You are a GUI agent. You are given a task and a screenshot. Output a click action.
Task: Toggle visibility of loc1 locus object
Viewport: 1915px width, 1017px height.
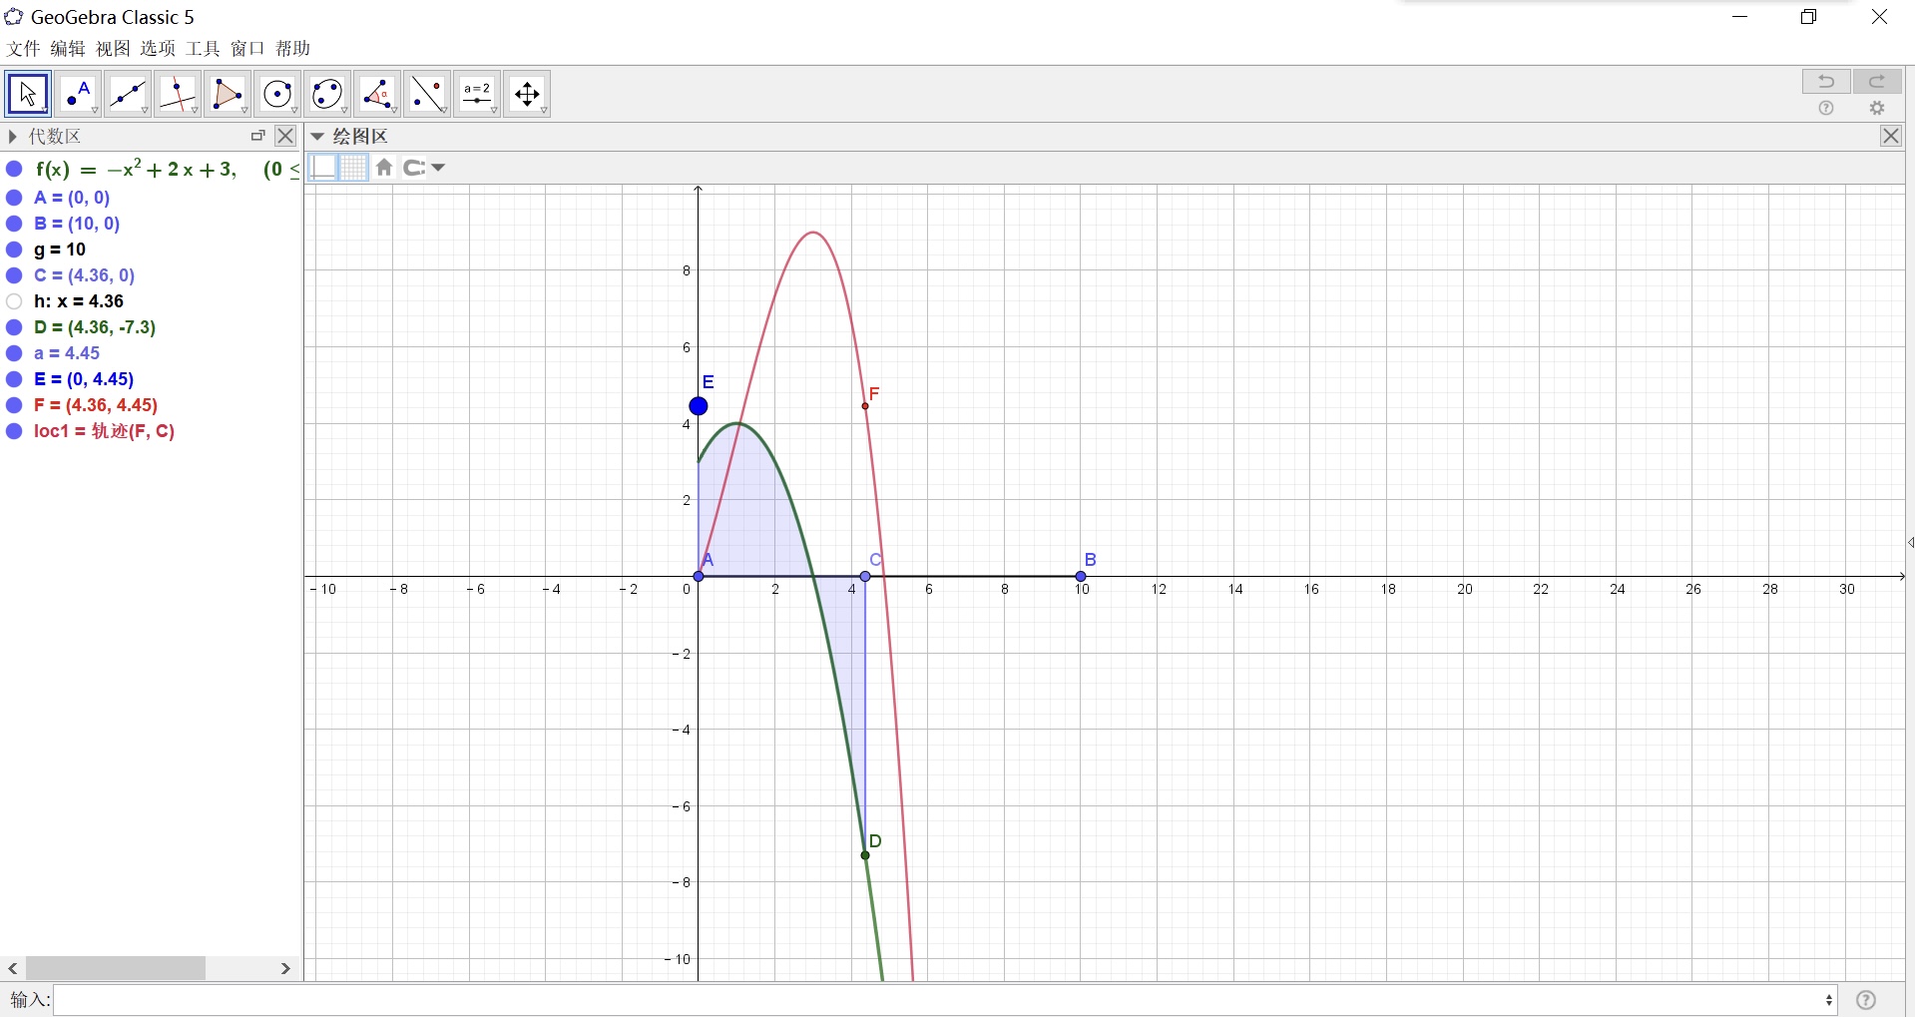(x=14, y=431)
